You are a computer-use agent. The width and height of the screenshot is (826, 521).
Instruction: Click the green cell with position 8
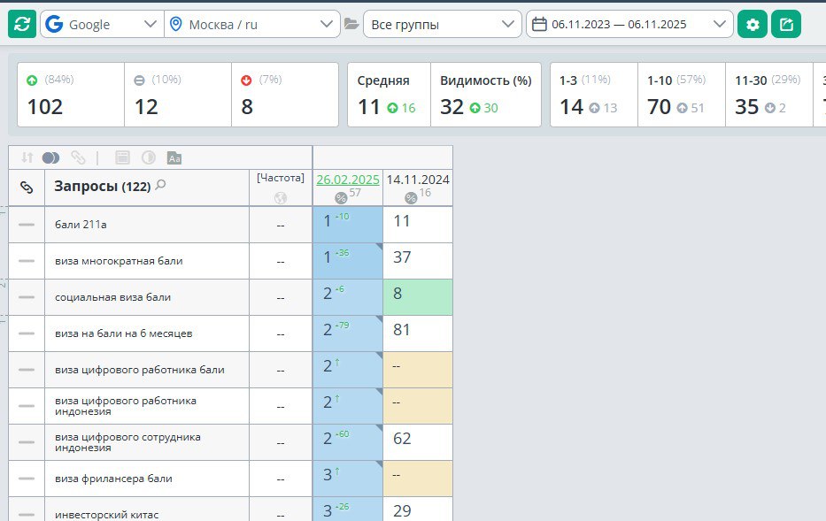click(x=417, y=297)
